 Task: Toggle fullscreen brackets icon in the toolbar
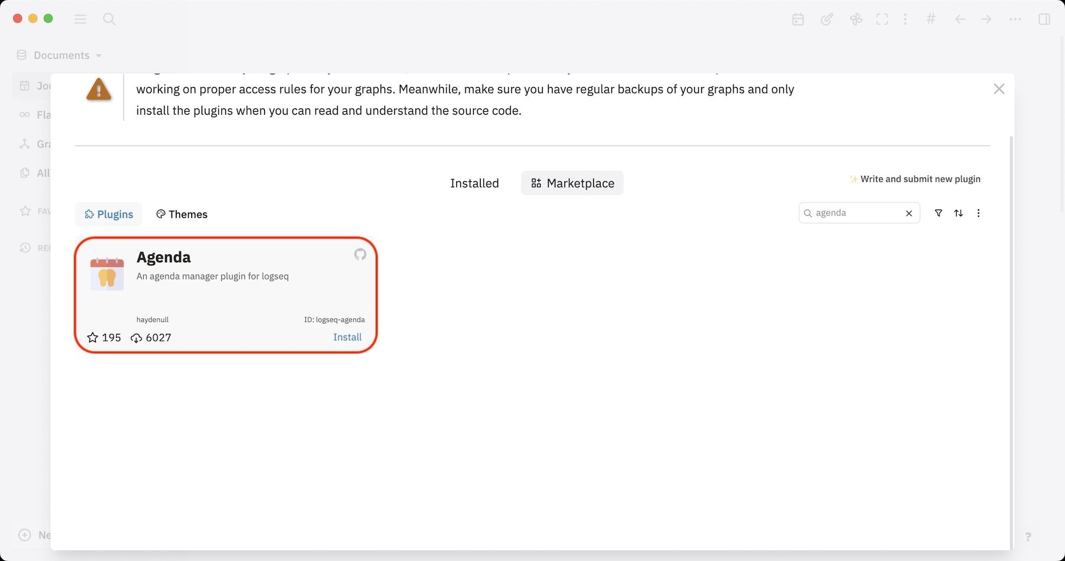click(x=882, y=20)
